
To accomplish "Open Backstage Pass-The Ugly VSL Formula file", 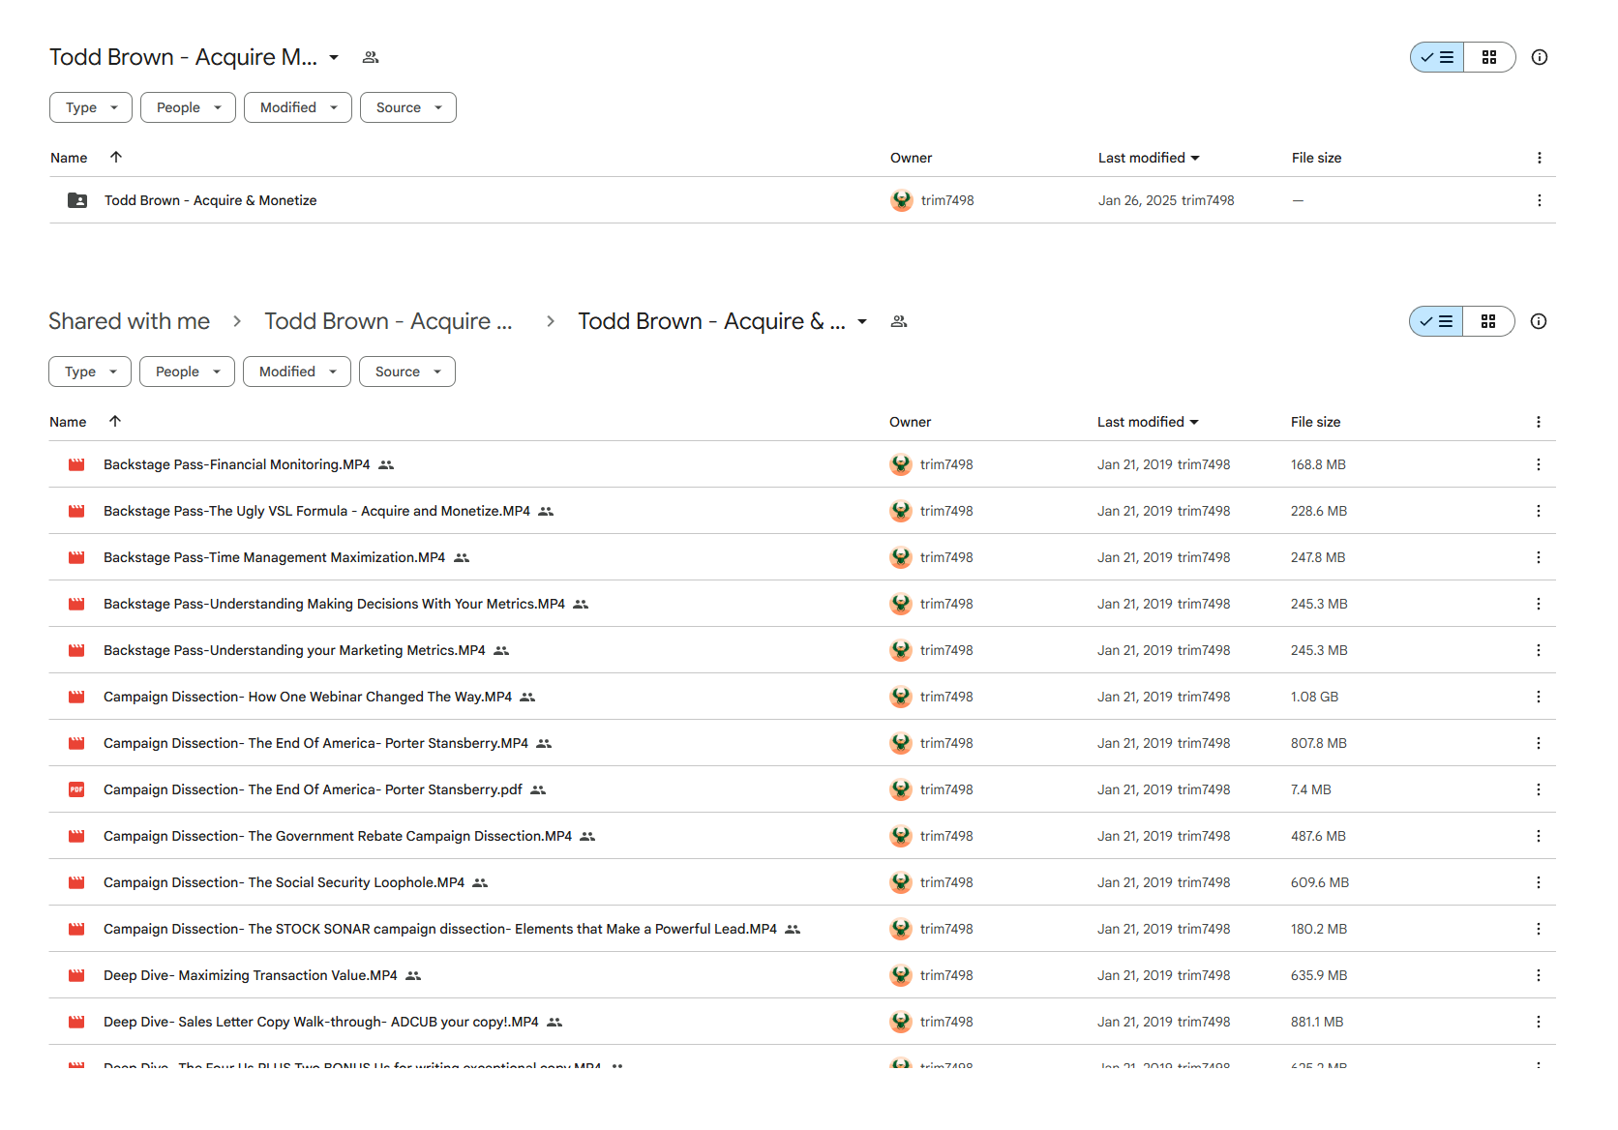I will pos(317,511).
